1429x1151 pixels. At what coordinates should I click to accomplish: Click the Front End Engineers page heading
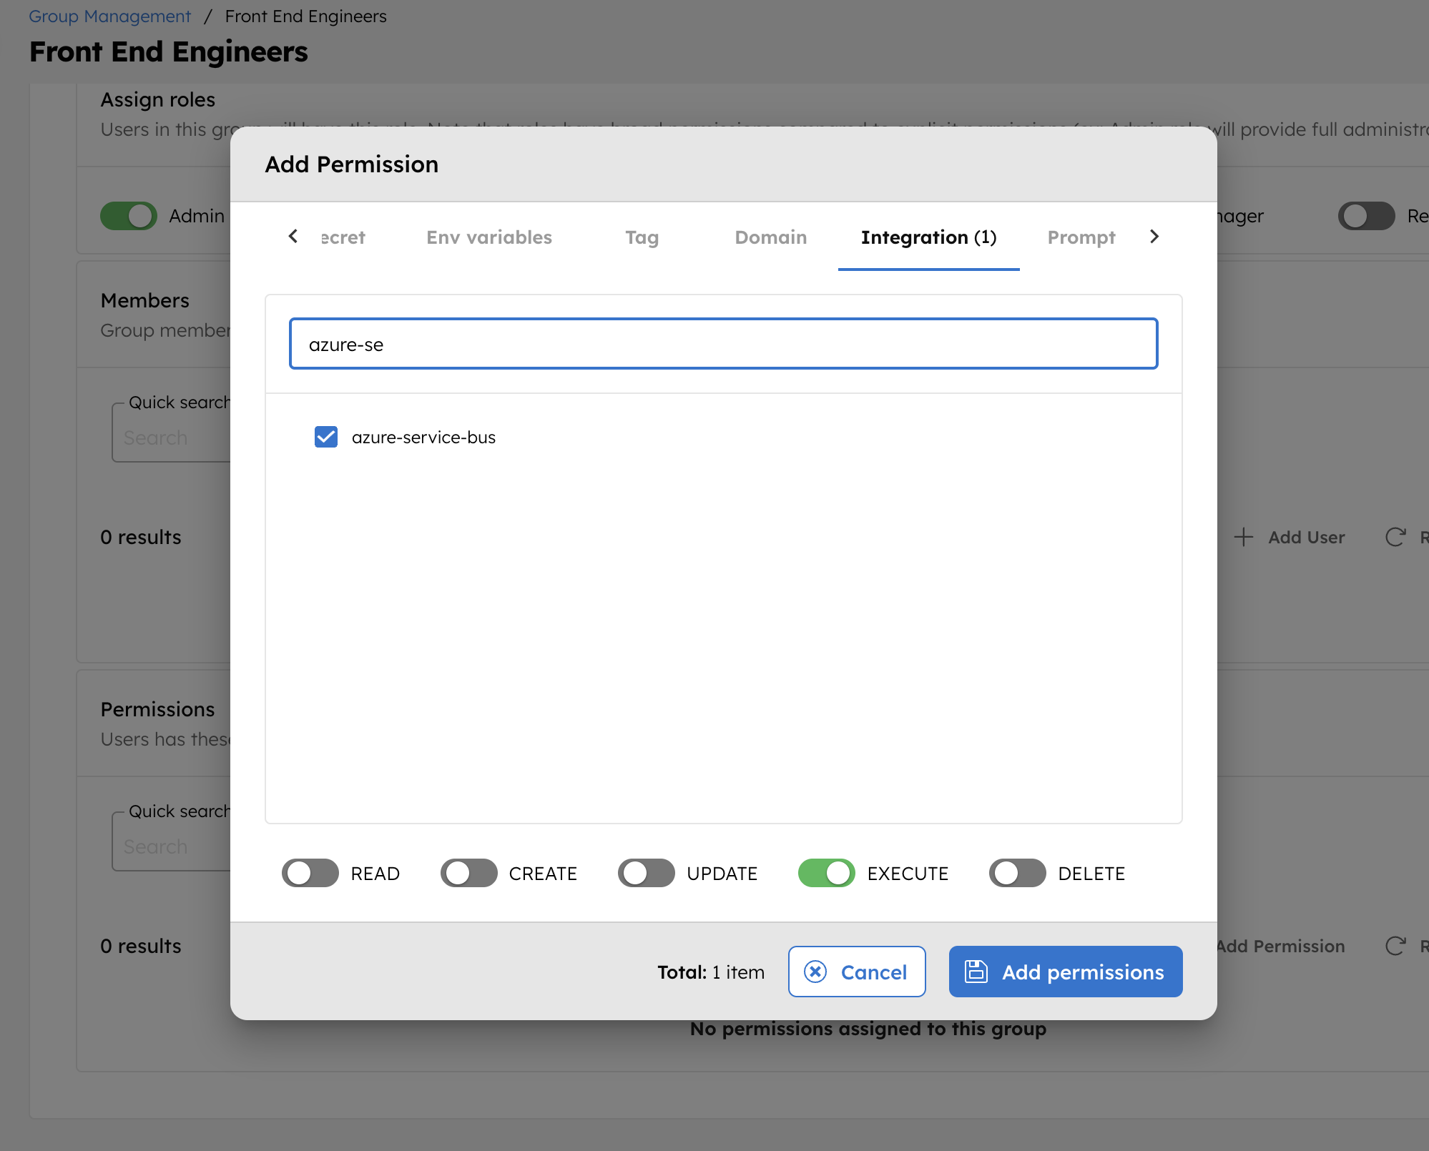pos(169,51)
